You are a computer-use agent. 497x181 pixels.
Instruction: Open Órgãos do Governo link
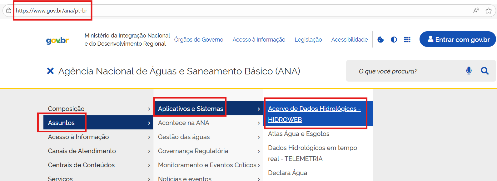click(x=199, y=40)
